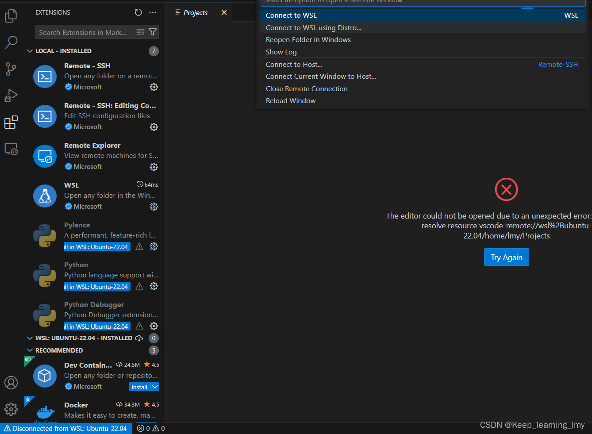Select Show Log option
Viewport: 592px width, 434px height.
pyautogui.click(x=423, y=52)
